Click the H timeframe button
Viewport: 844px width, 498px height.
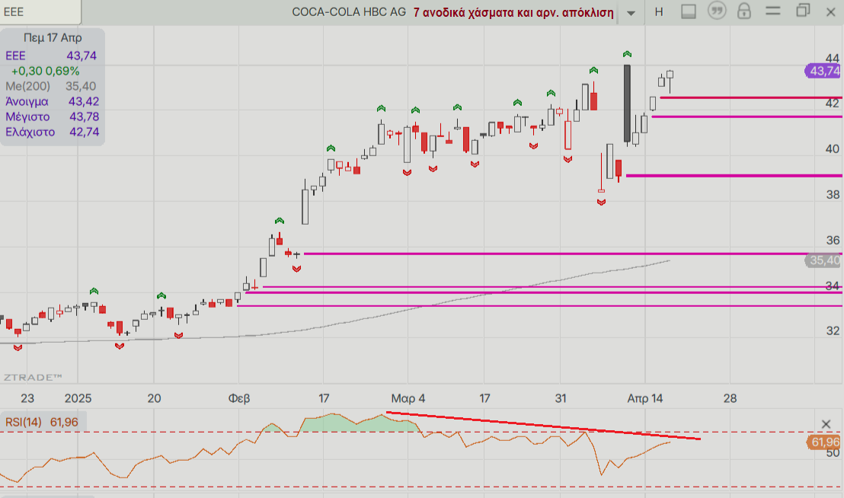[659, 12]
